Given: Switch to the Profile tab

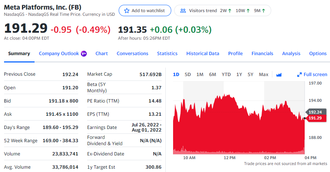Looking at the screenshot, I should [x=235, y=54].
